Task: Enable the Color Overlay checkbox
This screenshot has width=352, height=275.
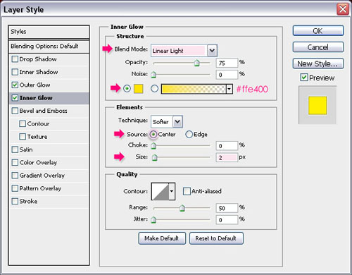Action: (x=15, y=162)
